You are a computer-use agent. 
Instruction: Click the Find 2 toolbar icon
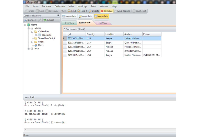[79, 11]
